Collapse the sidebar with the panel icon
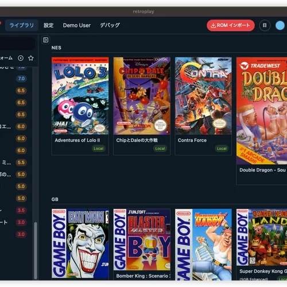This screenshot has width=287, height=287. click(45, 40)
